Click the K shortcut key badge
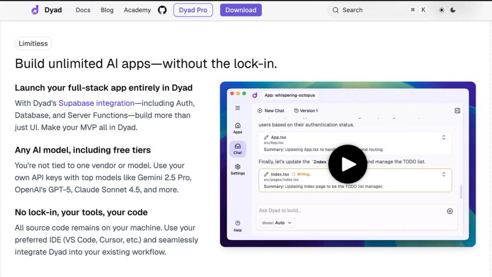Image resolution: width=492 pixels, height=277 pixels. click(423, 10)
